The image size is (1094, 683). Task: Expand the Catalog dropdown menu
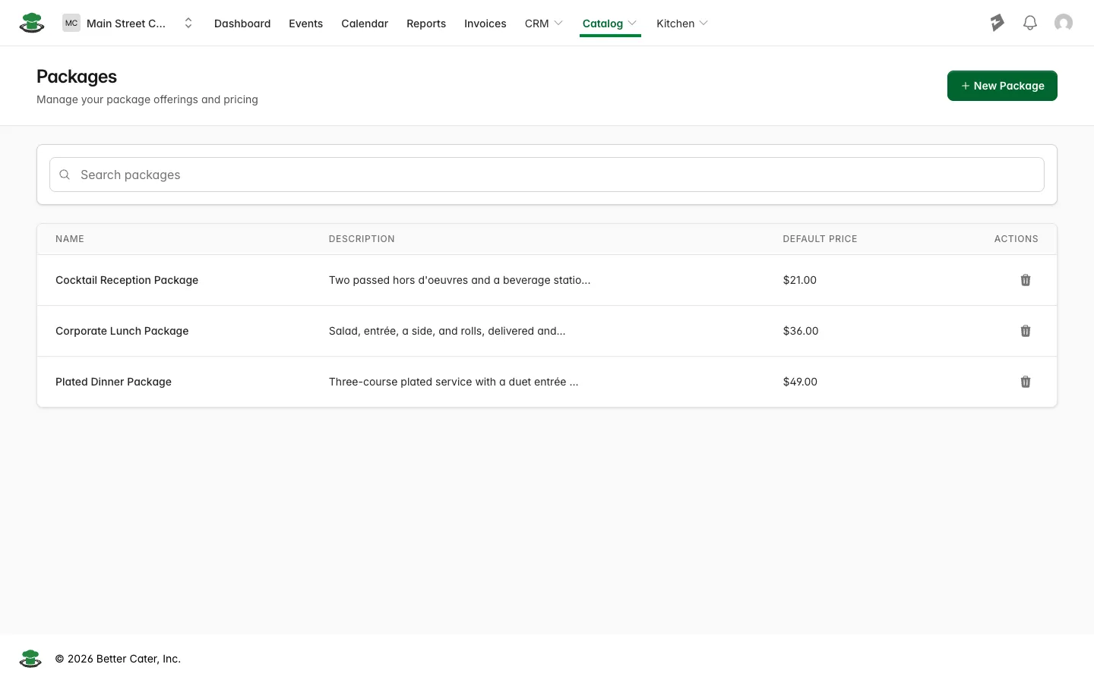pos(610,24)
